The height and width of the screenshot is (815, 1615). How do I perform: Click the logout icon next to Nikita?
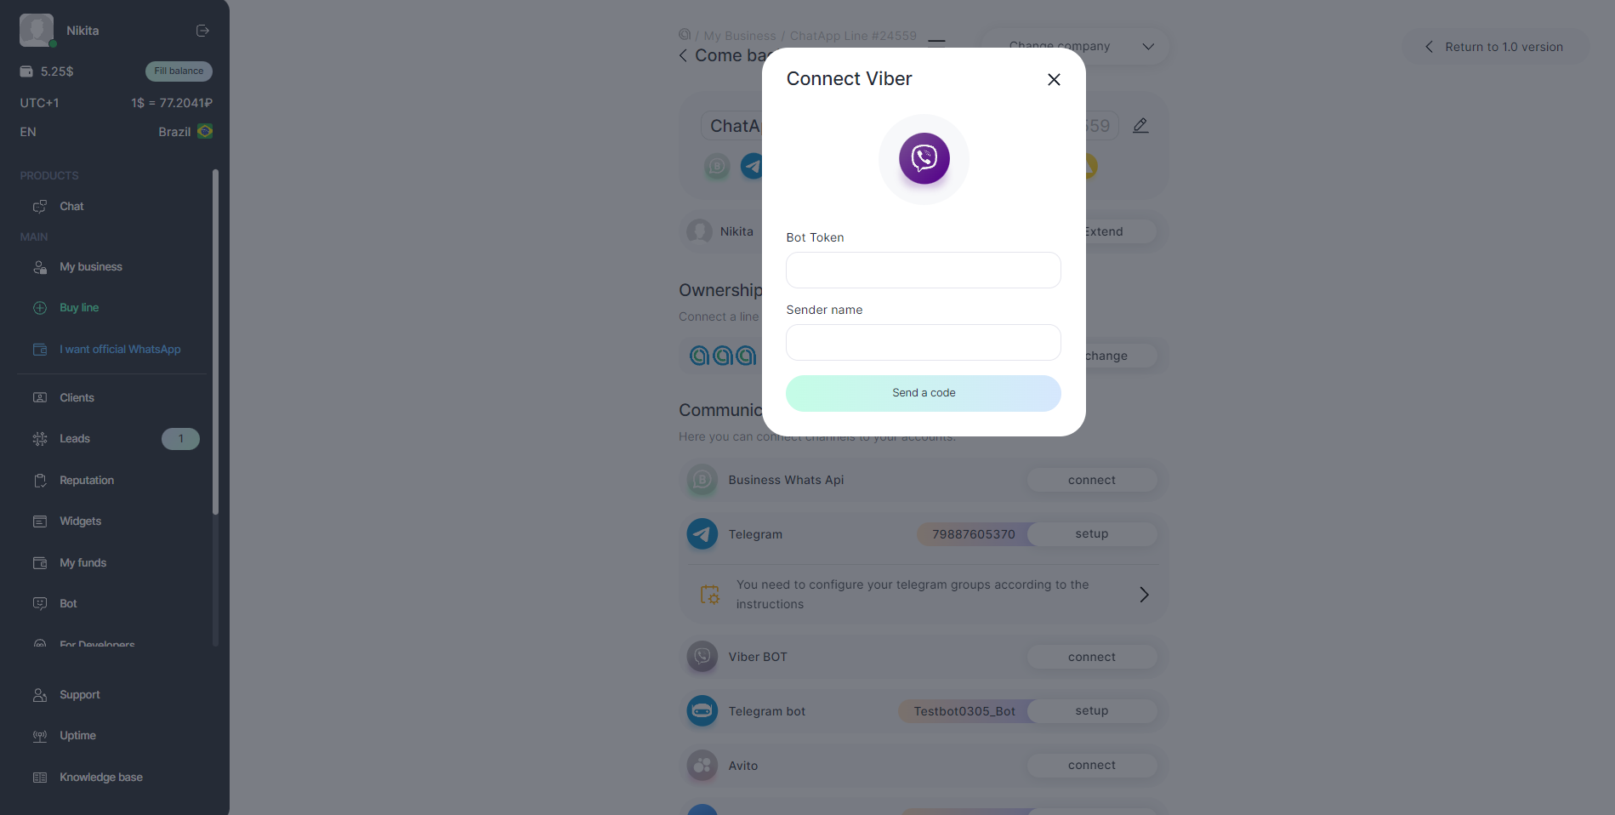point(202,31)
